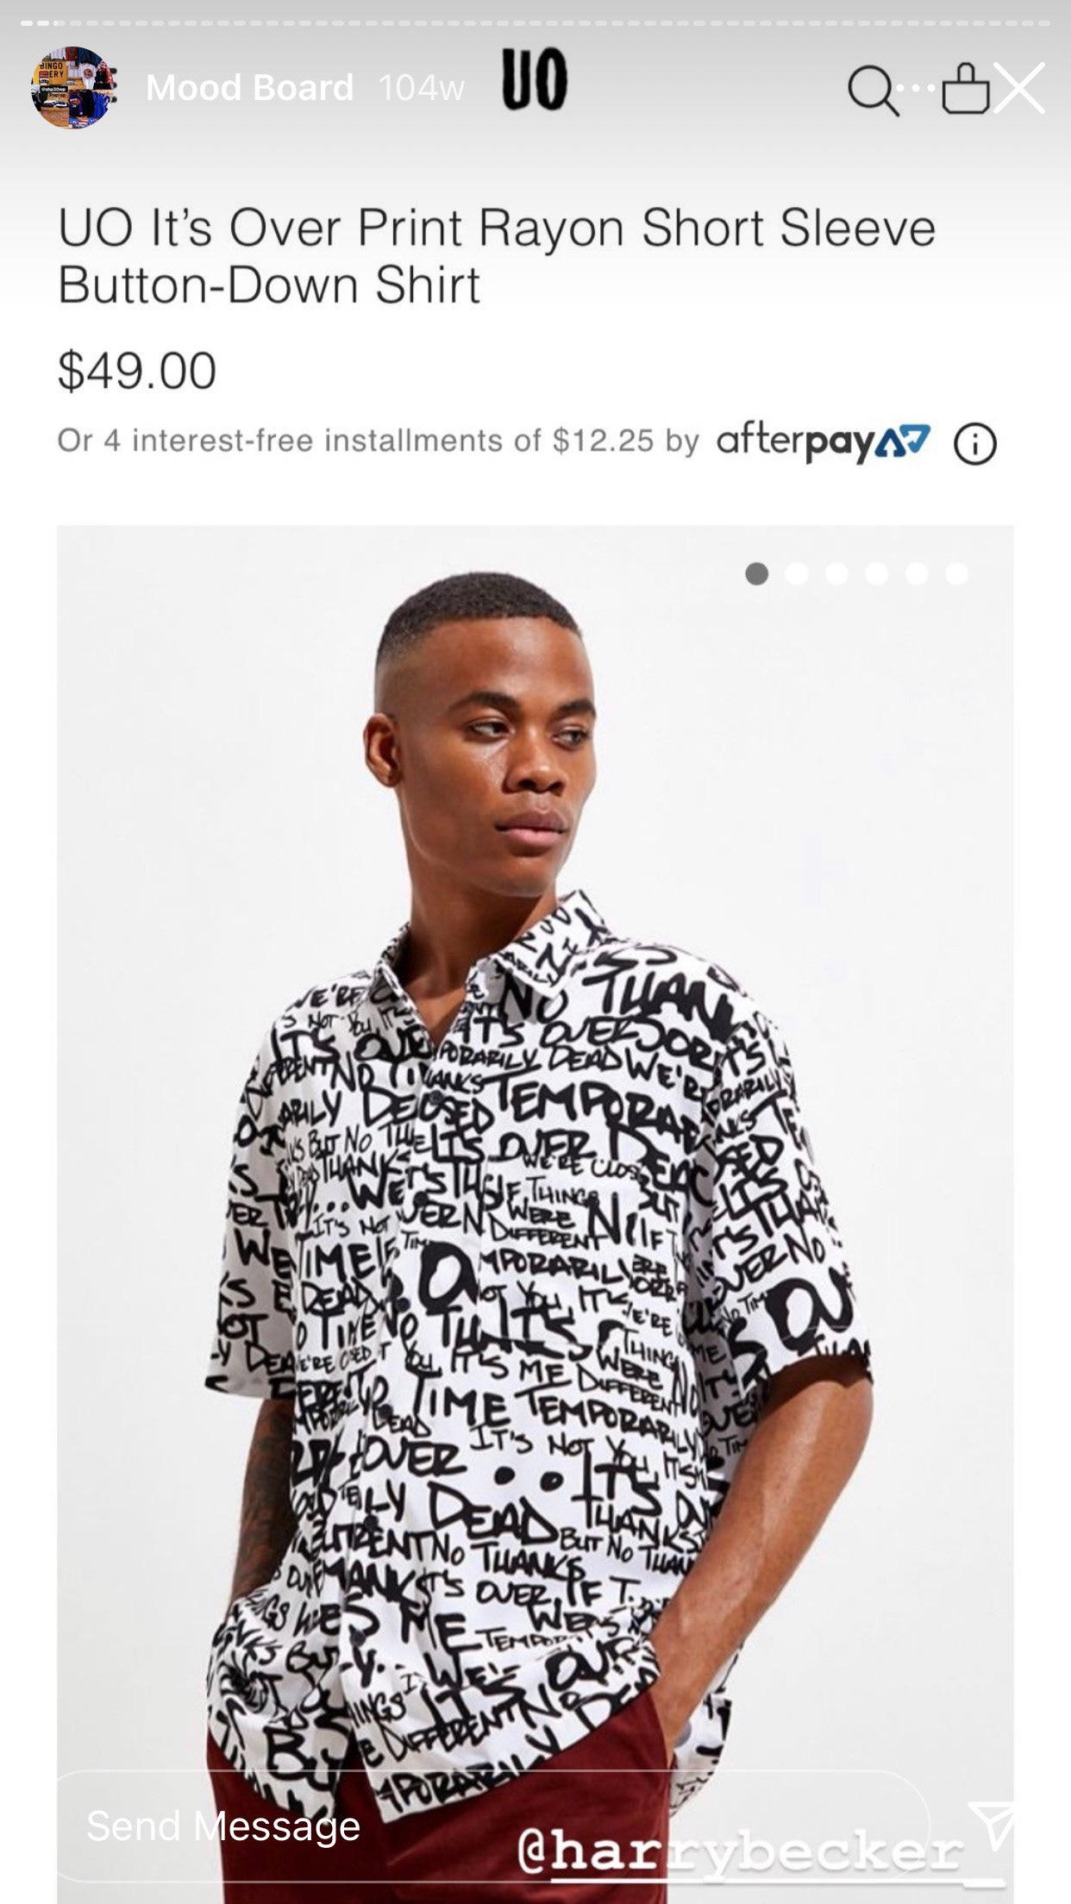1071x1904 pixels.
Task: Tap the UO It's Over shirt title
Action: tap(497, 256)
